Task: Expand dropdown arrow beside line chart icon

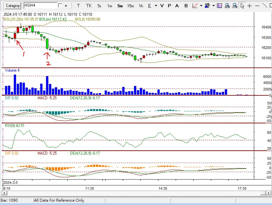Action: tap(201, 6)
